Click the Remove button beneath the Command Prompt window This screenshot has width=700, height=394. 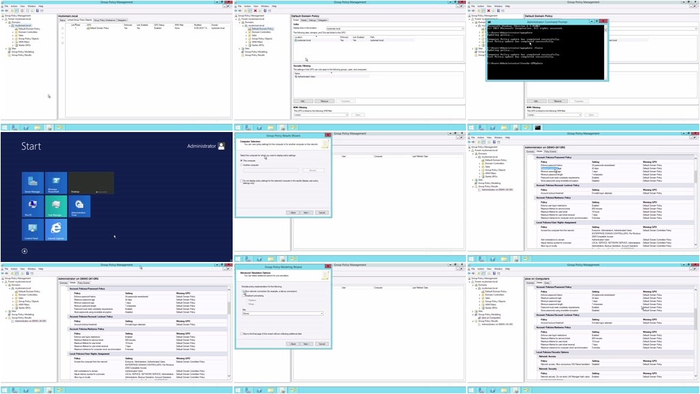pos(558,101)
